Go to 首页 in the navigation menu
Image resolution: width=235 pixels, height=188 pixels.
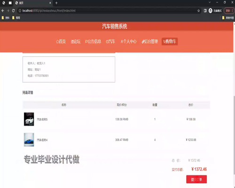[61, 41]
